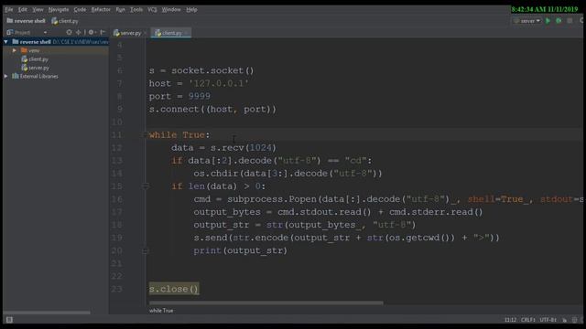Click s.connect((host, port)) line
The height and width of the screenshot is (329, 586).
212,110
